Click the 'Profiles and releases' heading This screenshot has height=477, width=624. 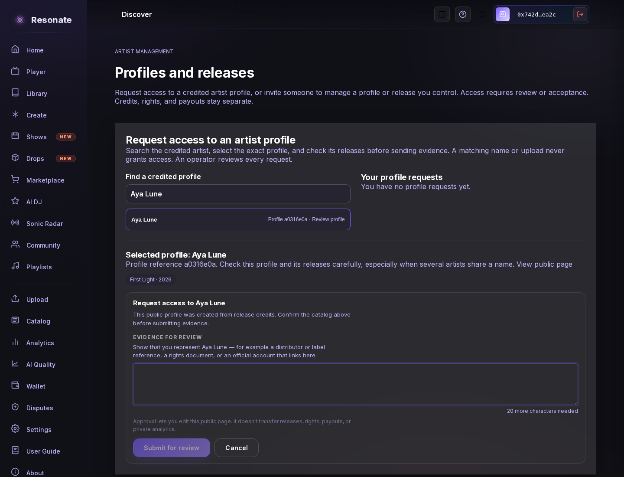(185, 73)
